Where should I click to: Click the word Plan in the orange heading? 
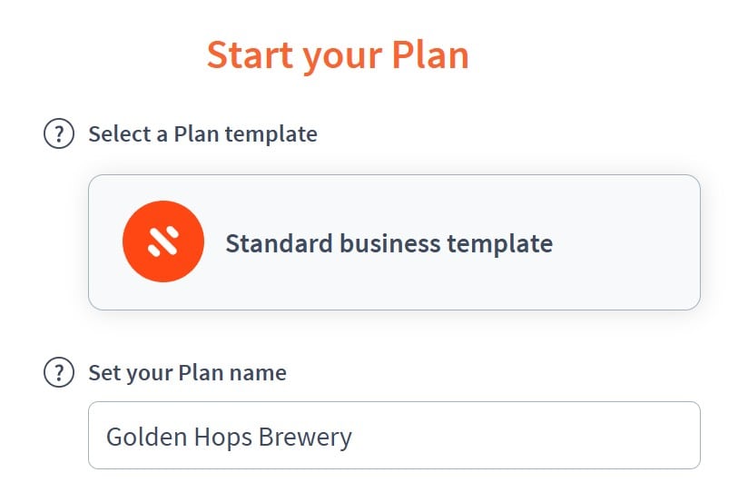coord(429,54)
